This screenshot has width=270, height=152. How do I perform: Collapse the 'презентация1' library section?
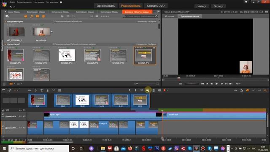(5, 44)
